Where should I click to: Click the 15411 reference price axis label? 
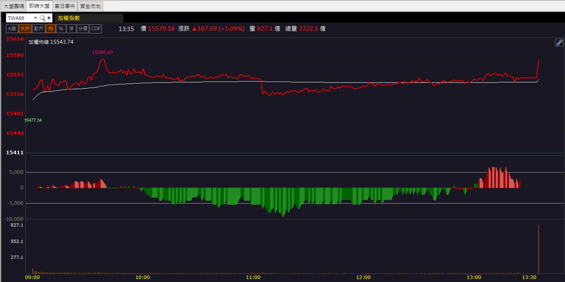(15, 153)
